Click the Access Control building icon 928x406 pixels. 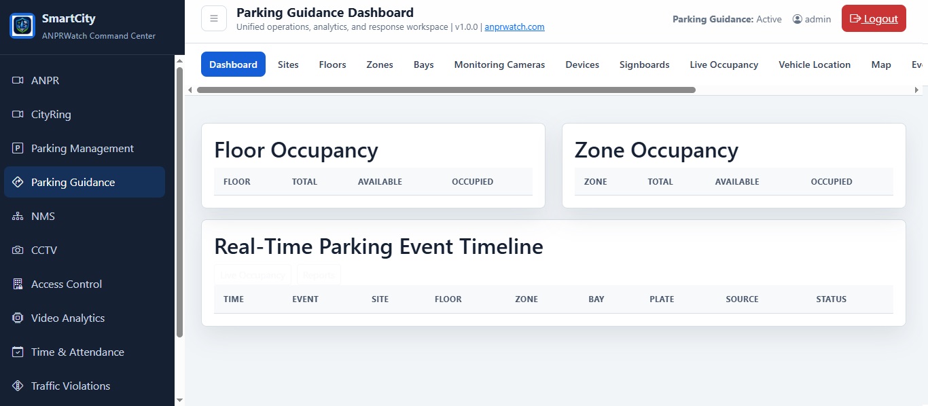point(18,284)
